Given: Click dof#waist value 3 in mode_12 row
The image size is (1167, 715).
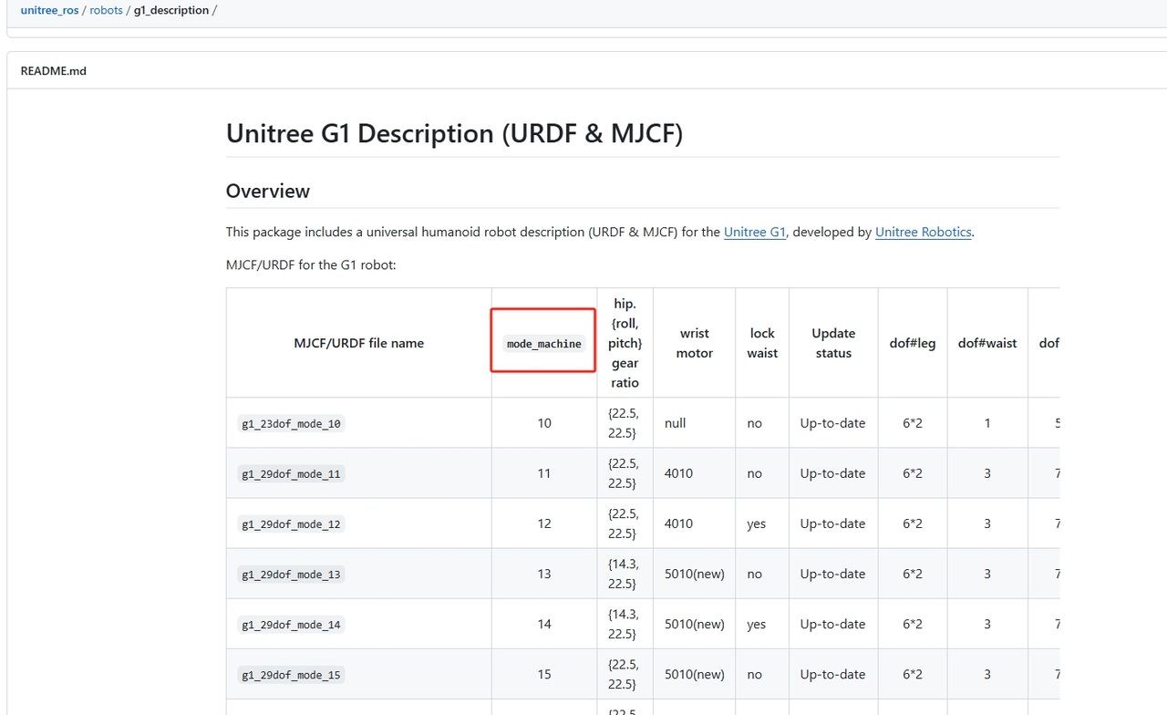Looking at the screenshot, I should point(987,523).
